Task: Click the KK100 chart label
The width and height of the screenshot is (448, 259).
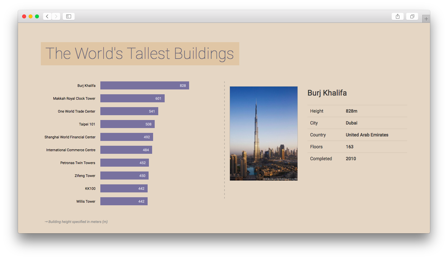Action: click(90, 189)
